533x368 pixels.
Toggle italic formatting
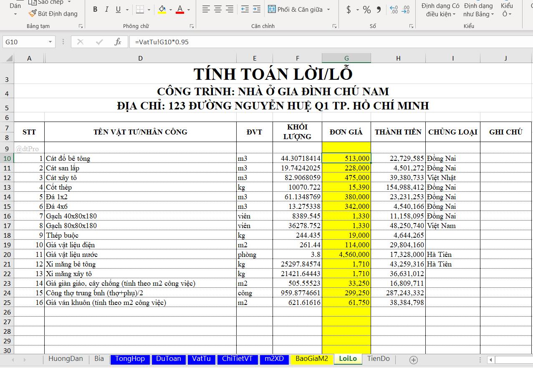[x=106, y=10]
